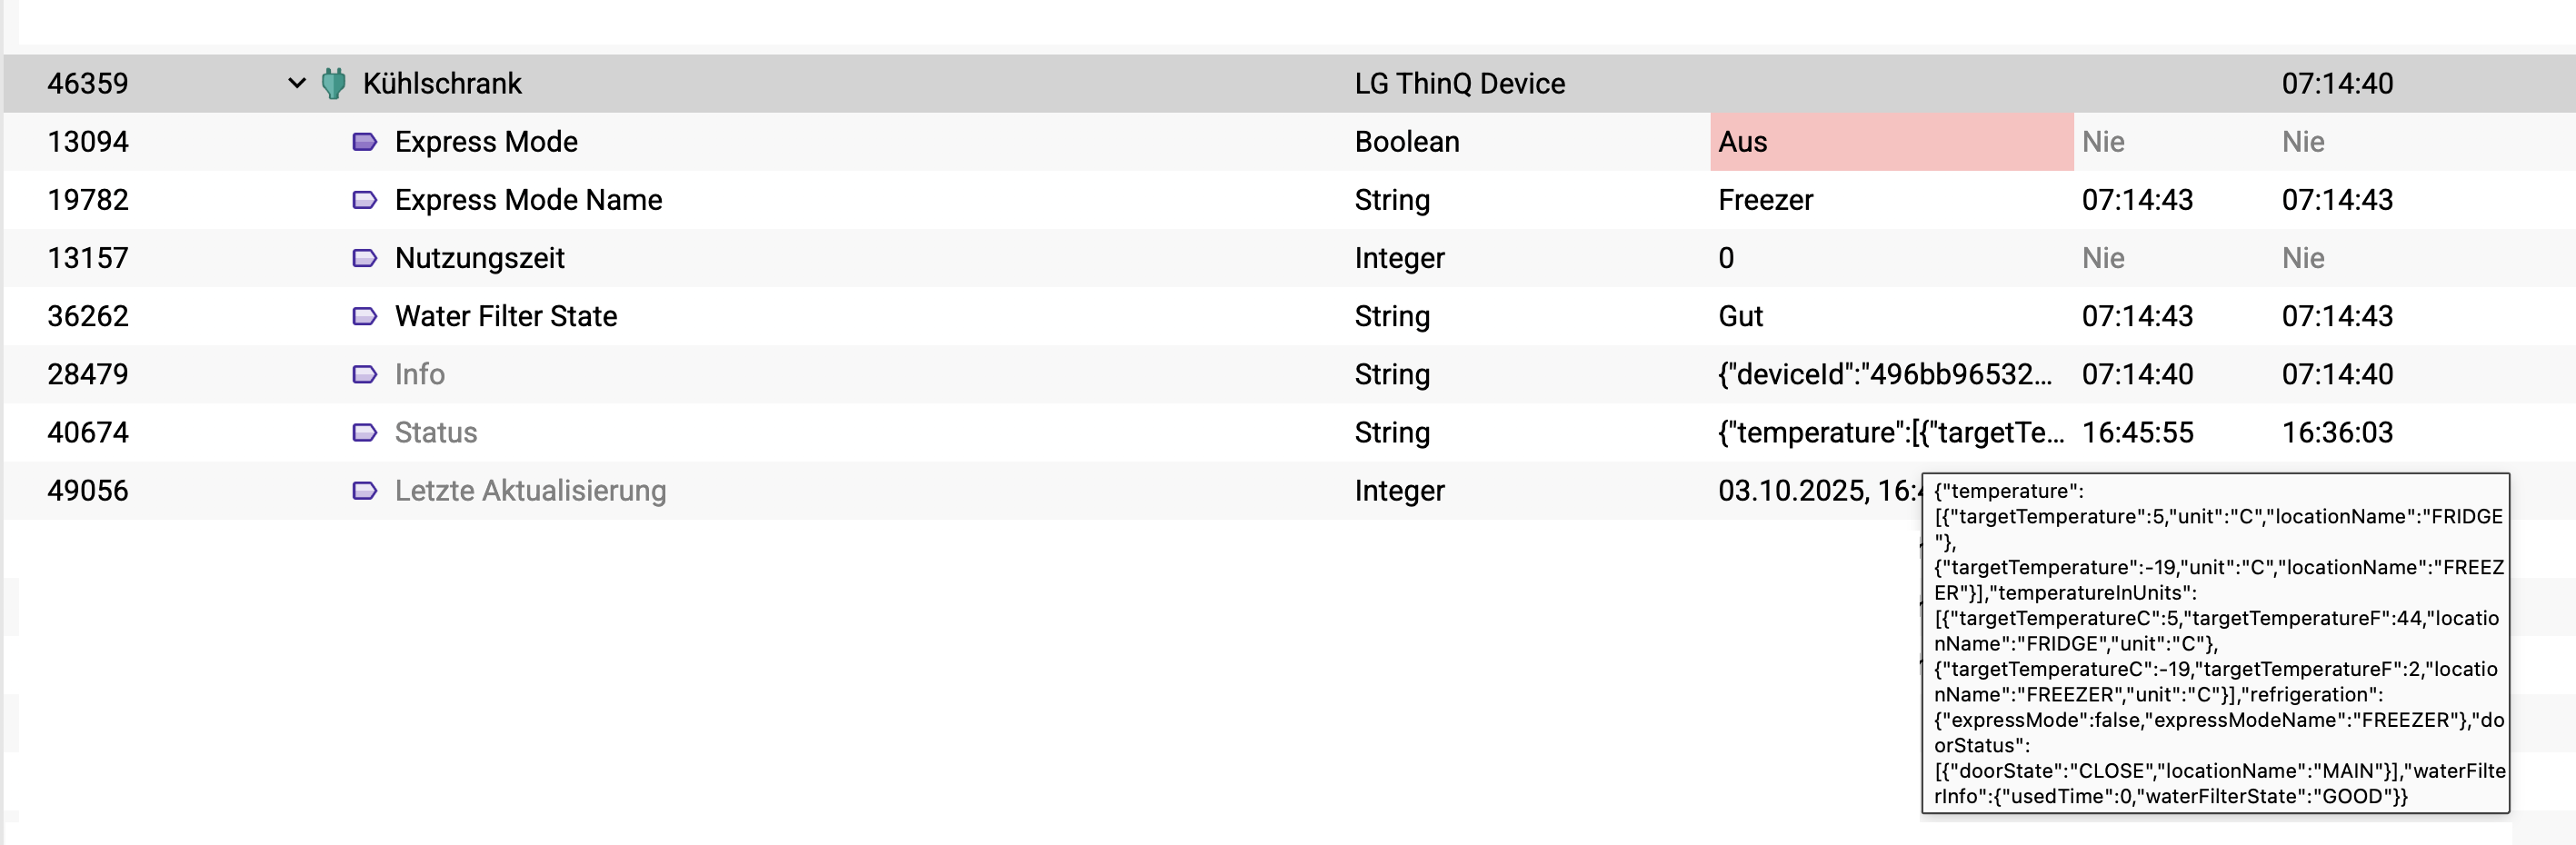Click the Freezer value cell

tap(1765, 200)
